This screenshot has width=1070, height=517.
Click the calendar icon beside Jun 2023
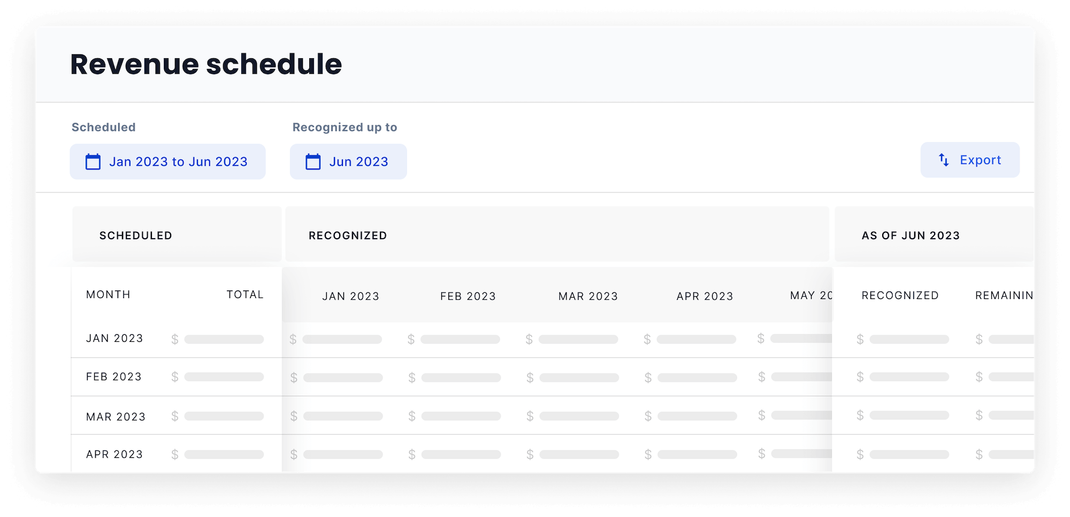tap(312, 161)
